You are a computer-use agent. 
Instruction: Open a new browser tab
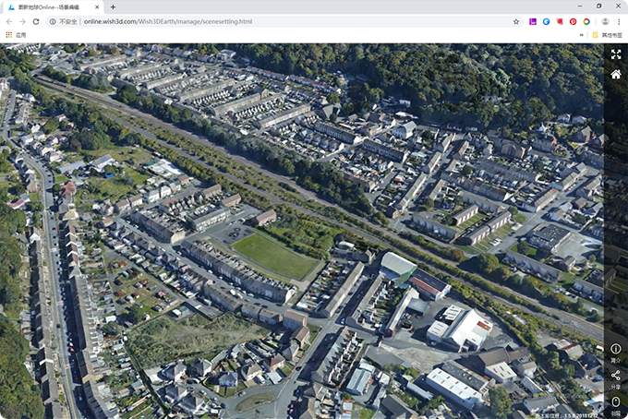click(x=113, y=7)
